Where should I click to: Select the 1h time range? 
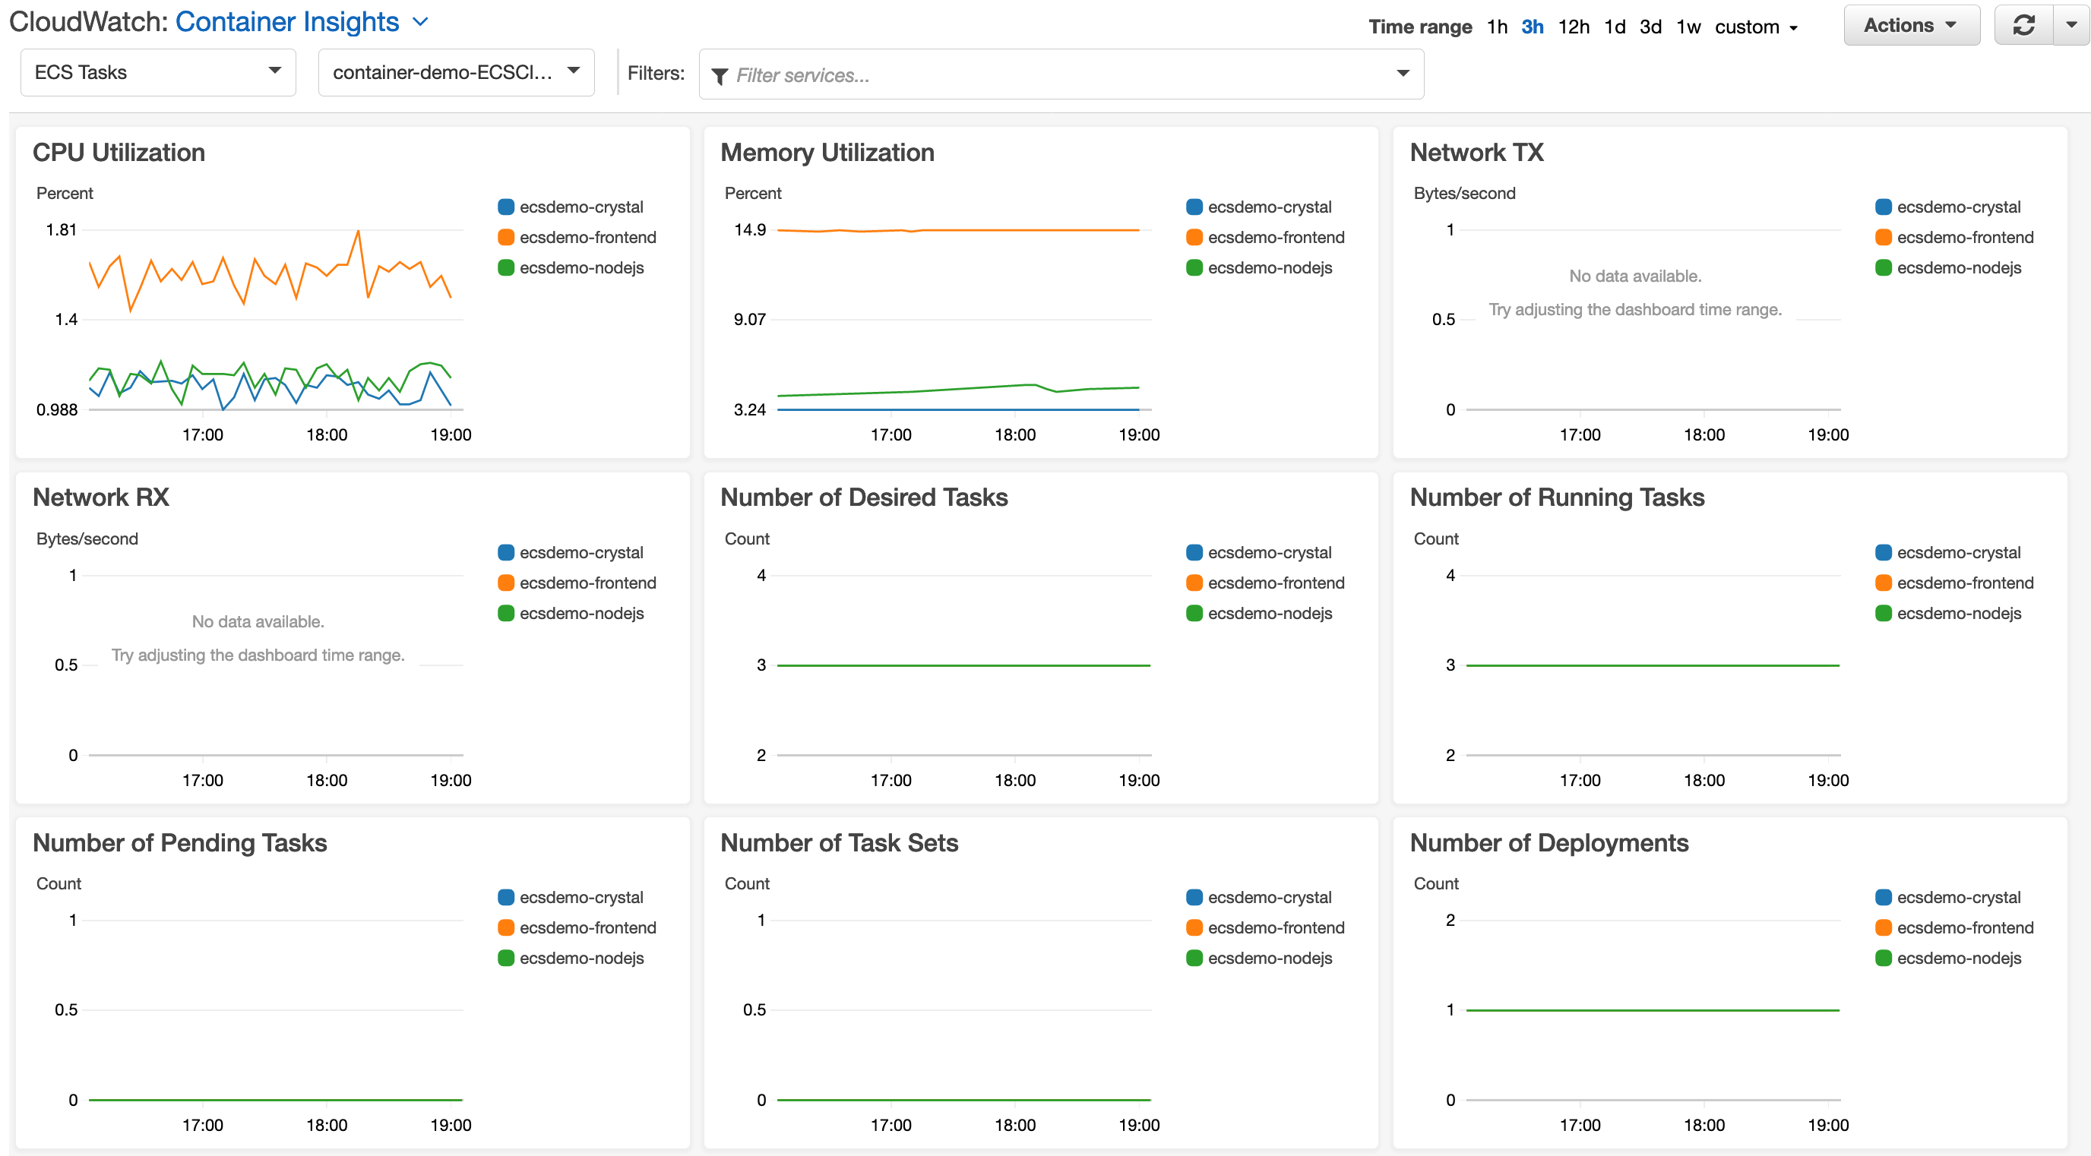(x=1497, y=27)
